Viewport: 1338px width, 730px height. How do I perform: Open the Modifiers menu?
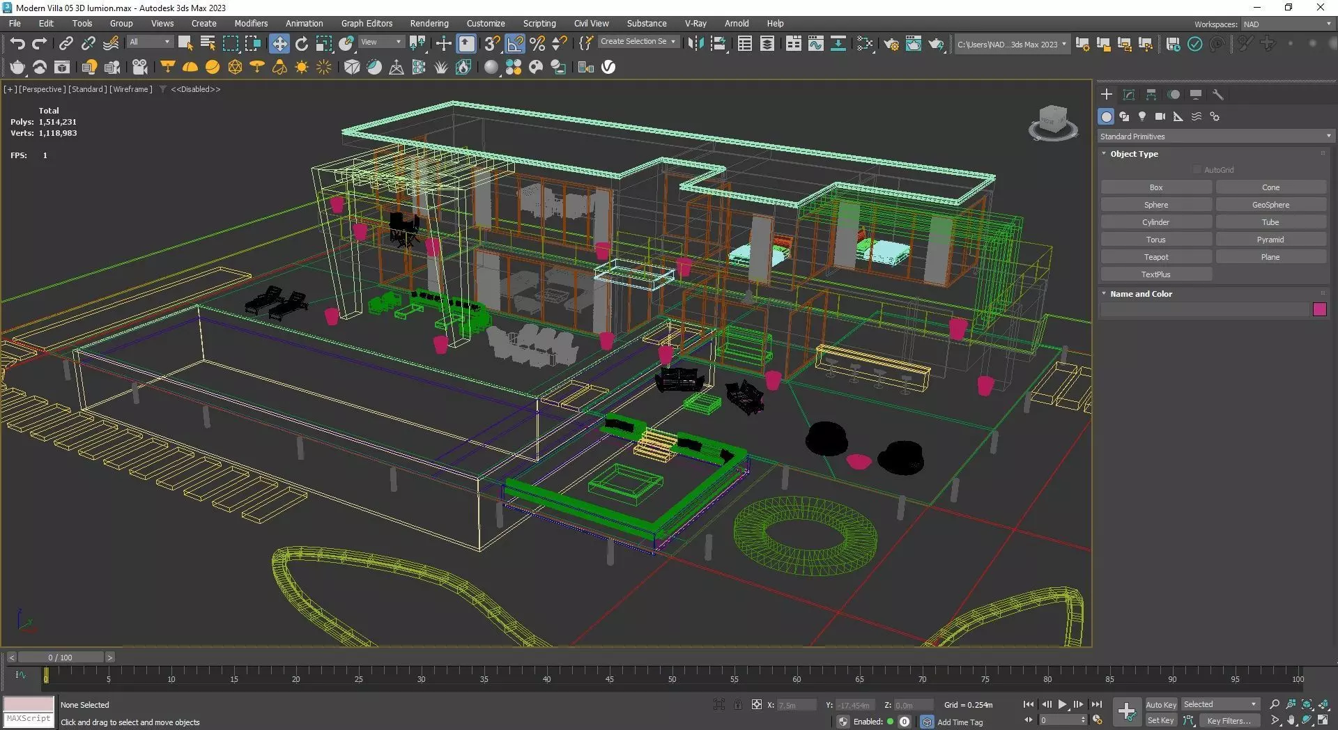(x=251, y=24)
